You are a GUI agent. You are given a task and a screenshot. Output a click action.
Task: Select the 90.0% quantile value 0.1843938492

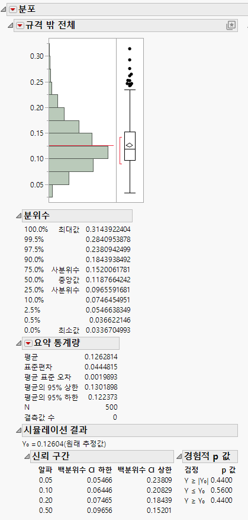tap(108, 259)
